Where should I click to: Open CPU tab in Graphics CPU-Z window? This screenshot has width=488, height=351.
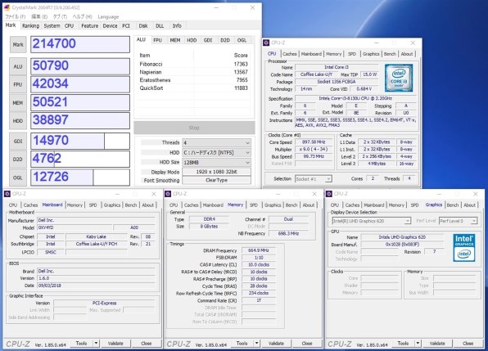click(335, 205)
